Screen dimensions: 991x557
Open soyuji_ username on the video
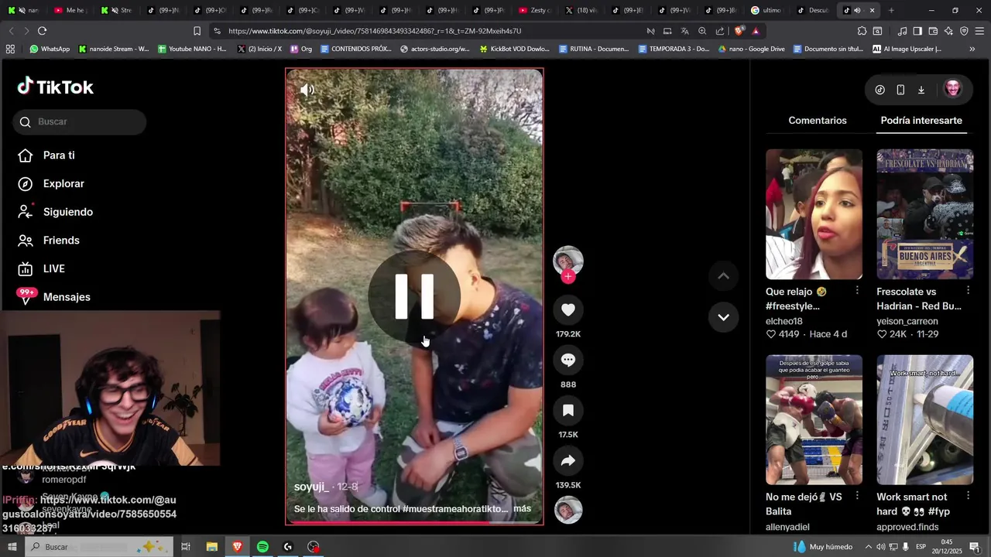coord(311,487)
